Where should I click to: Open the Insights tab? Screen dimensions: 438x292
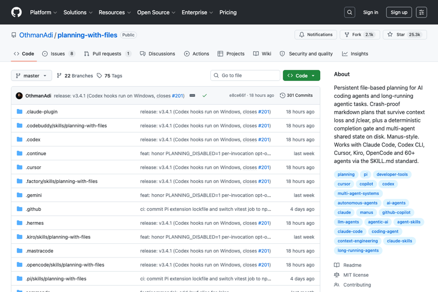pos(355,54)
